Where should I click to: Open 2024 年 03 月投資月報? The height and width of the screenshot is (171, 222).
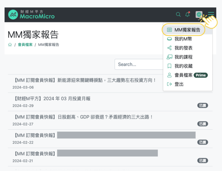(x=52, y=98)
